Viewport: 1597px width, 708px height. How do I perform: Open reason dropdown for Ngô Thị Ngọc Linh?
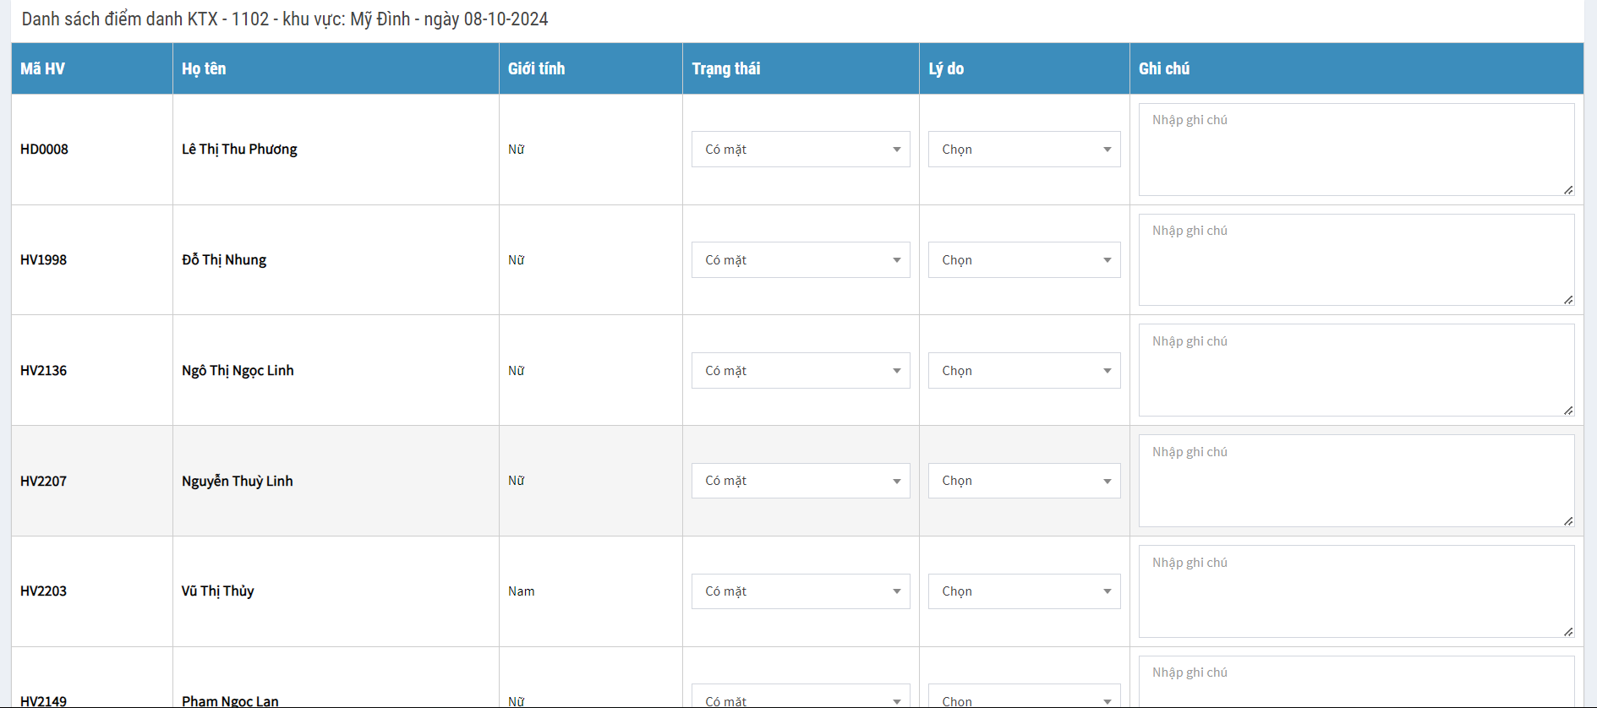pos(1024,371)
